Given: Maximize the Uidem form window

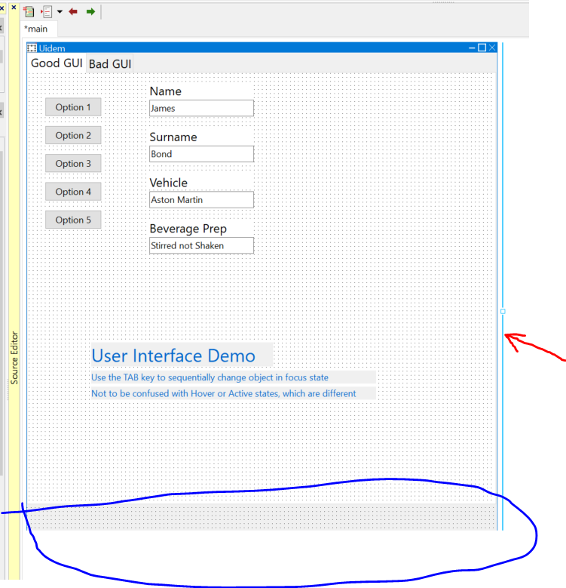Looking at the screenshot, I should coord(482,48).
